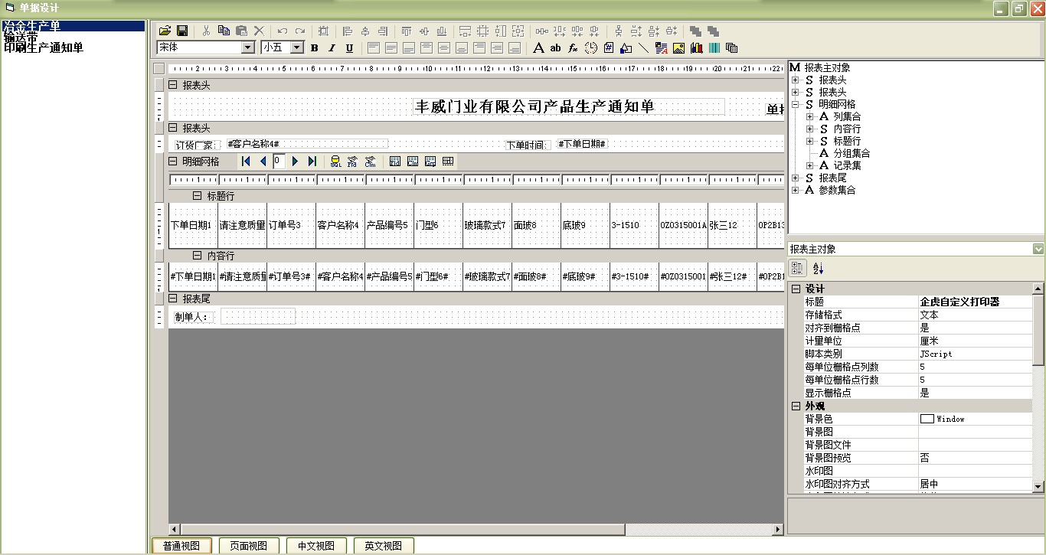Image resolution: width=1046 pixels, height=555 pixels.
Task: Click the 背景色 Window color swatch
Action: click(927, 419)
